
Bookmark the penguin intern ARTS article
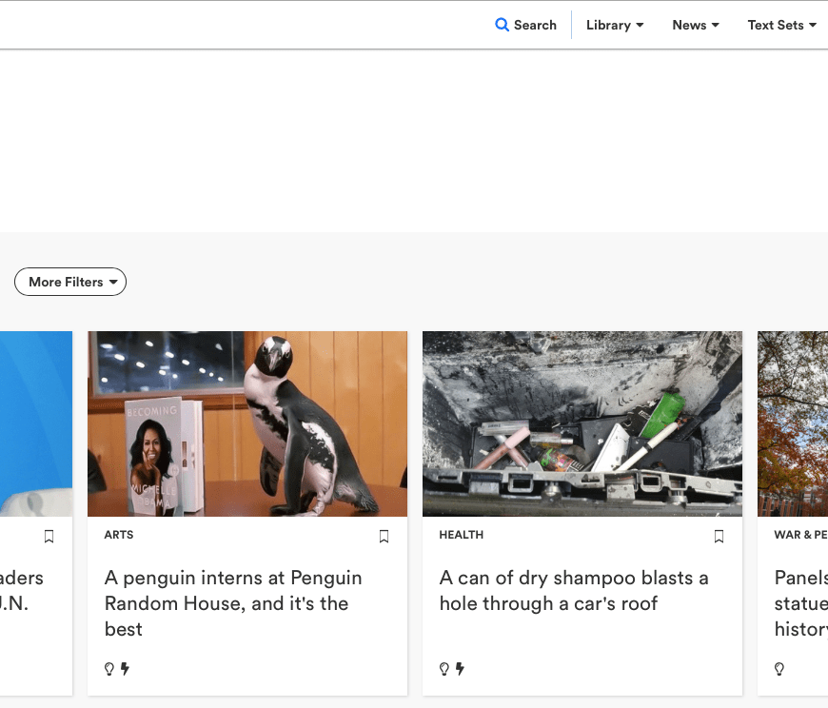click(384, 537)
